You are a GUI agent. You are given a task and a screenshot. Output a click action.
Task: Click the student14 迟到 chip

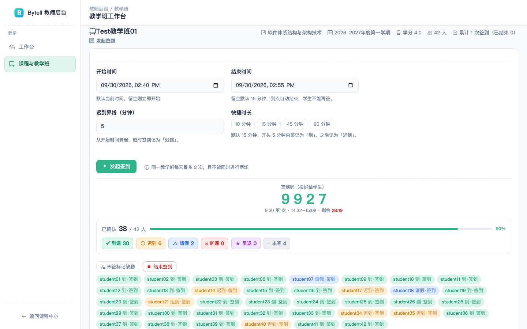[x=216, y=291]
